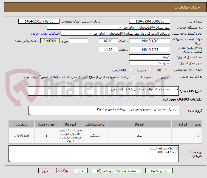Screen dimensions: 207x178
Task: Click the شماره نیاز field 1104093616000335
Action: point(150,21)
